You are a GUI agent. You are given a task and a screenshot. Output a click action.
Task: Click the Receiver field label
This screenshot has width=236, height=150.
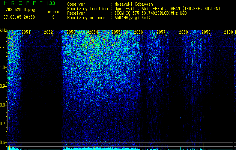click(x=76, y=13)
